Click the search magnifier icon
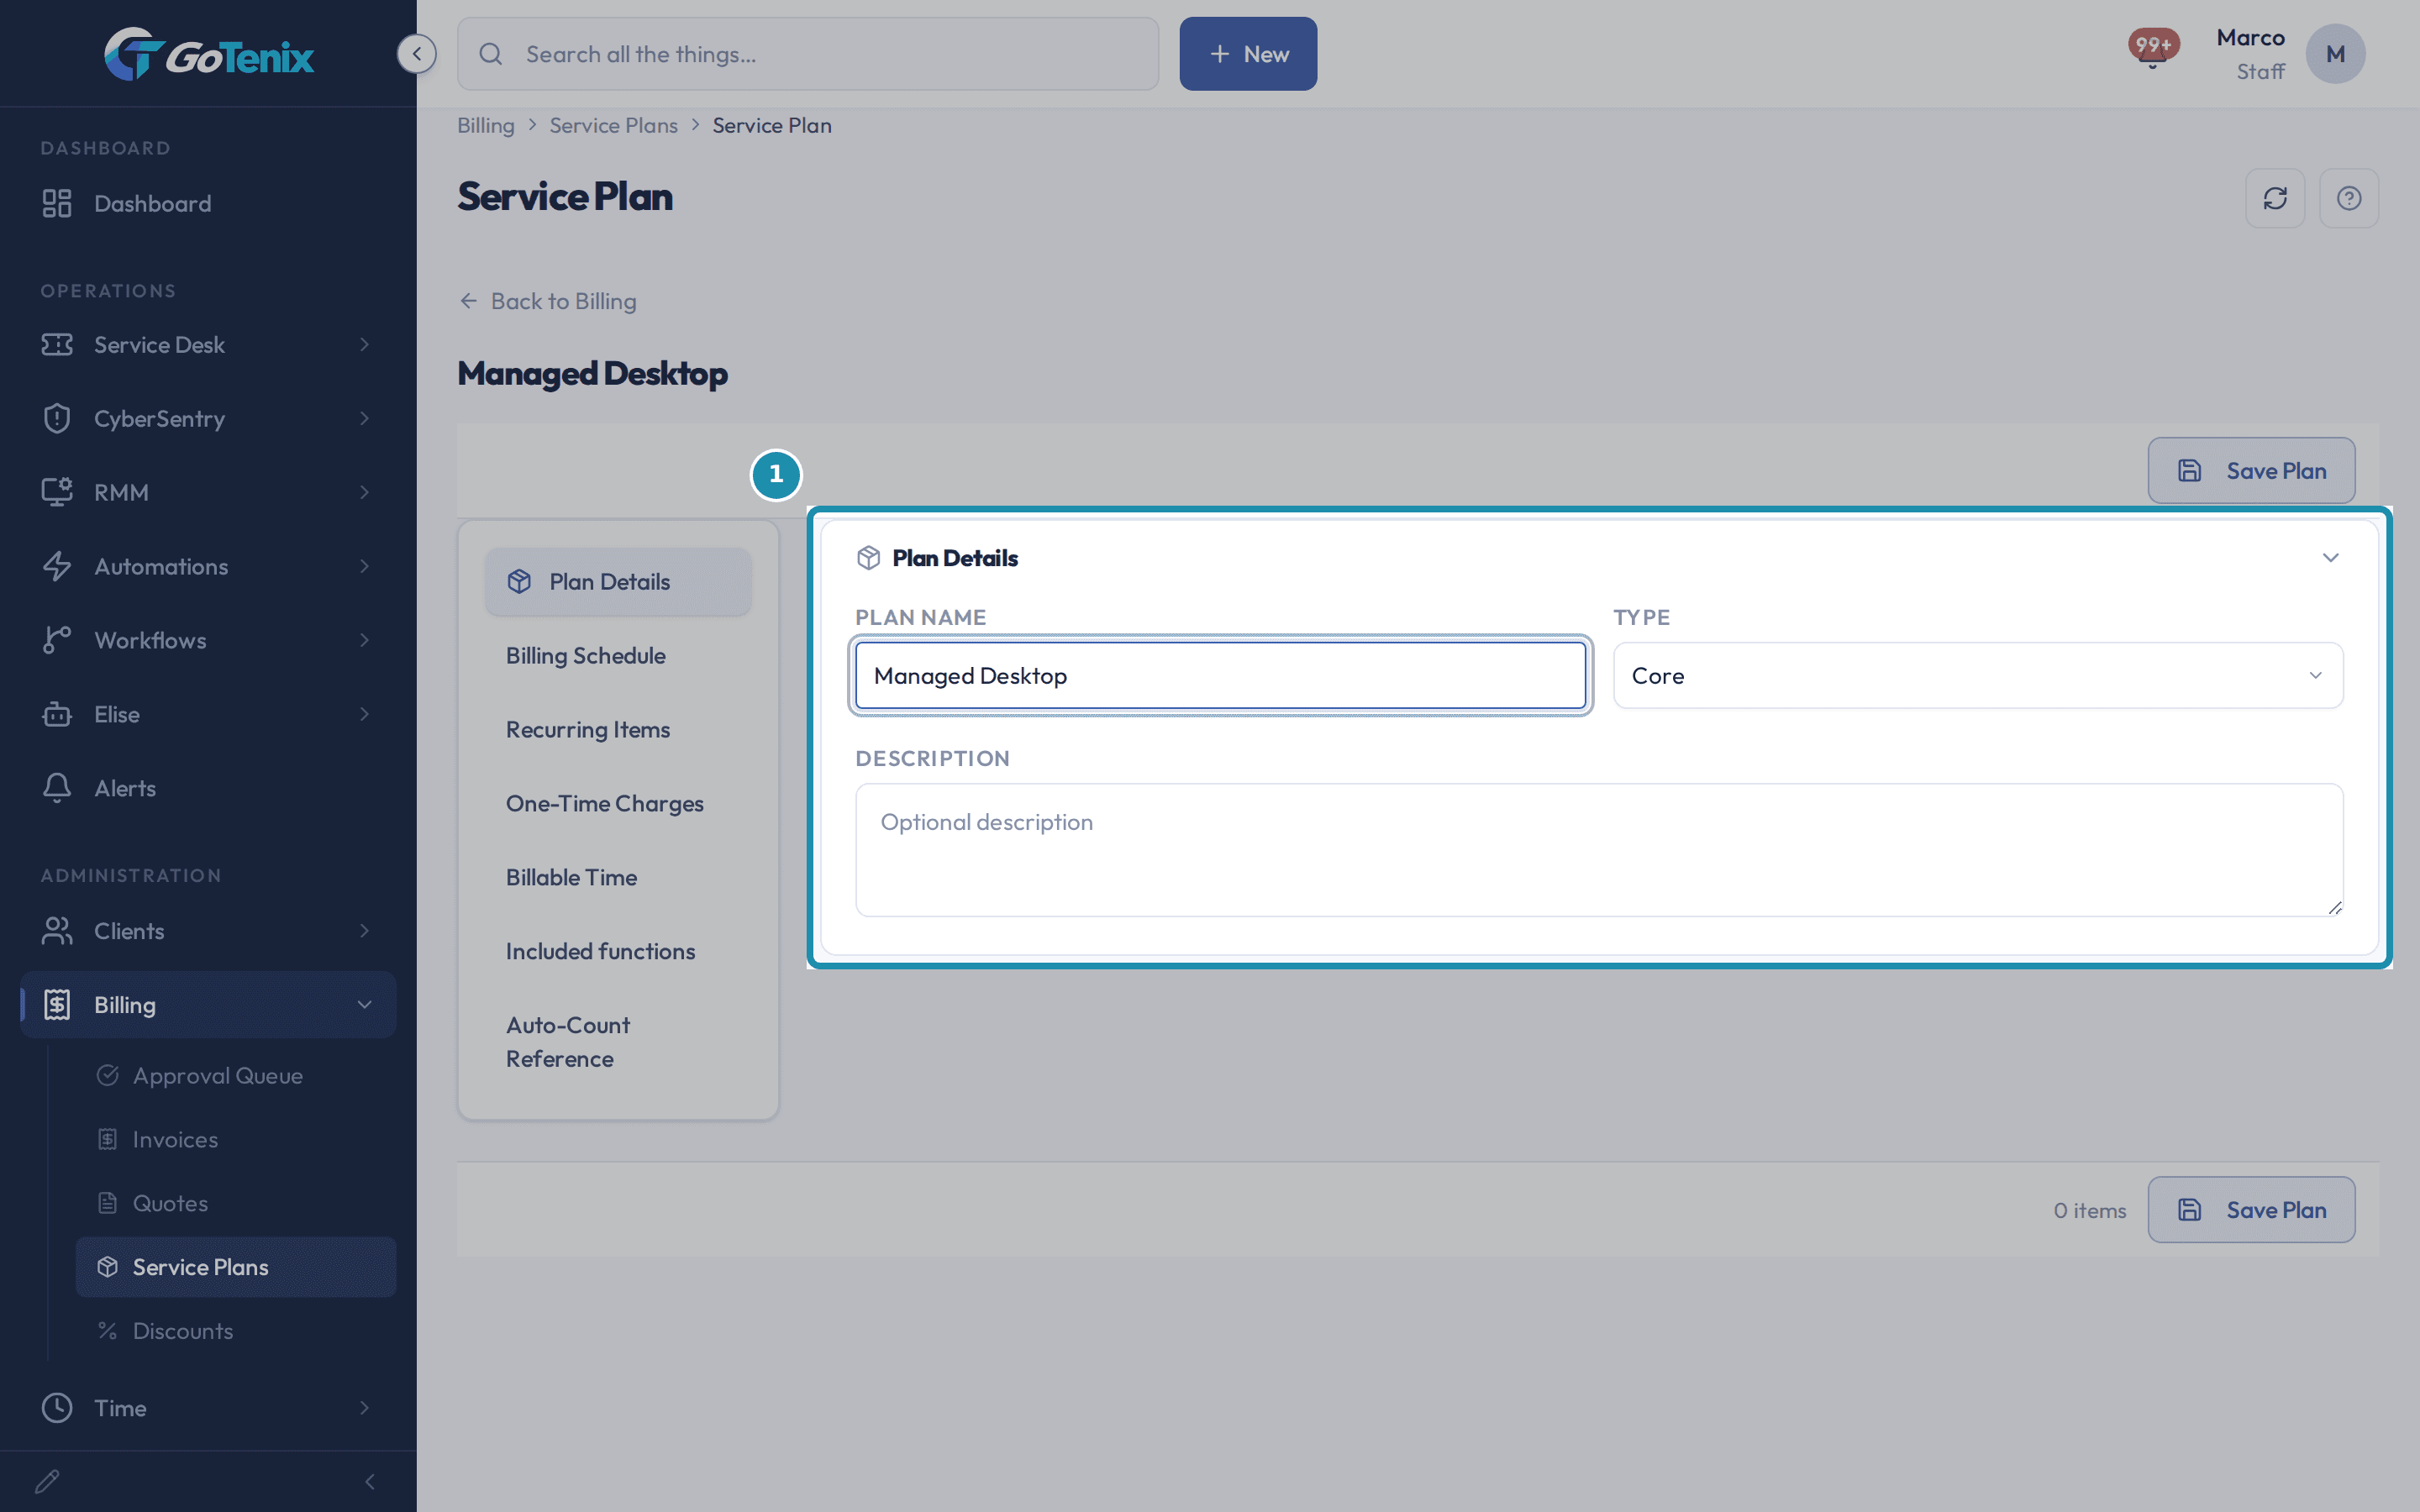2420x1512 pixels. coord(491,54)
